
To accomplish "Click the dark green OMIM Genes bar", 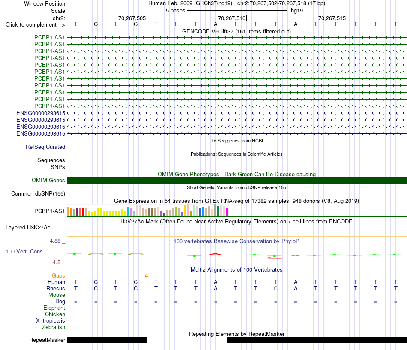I will tap(236, 180).
